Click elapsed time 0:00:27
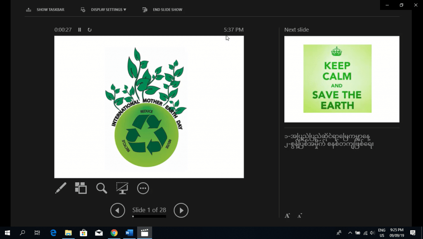The width and height of the screenshot is (423, 239). 63,30
